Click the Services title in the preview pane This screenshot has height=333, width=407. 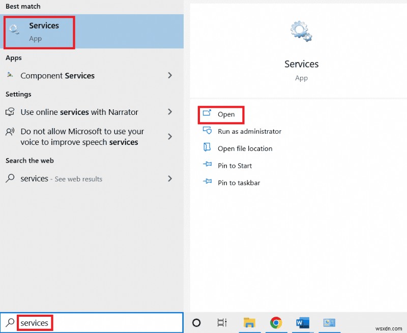coord(301,64)
